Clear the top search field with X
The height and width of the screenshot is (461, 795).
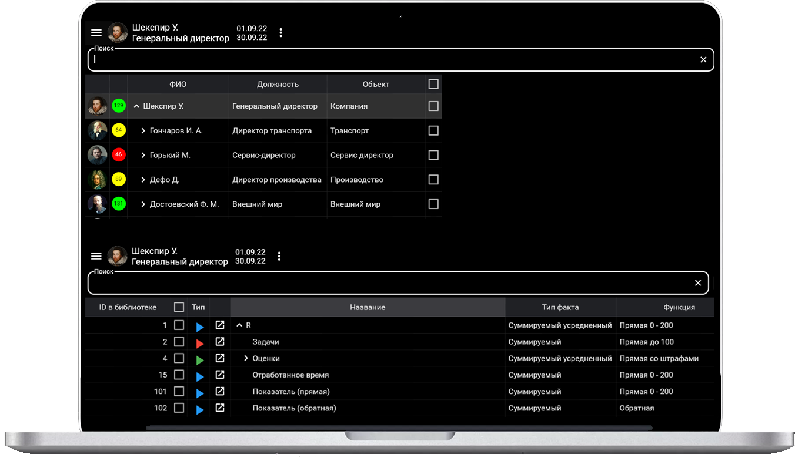(703, 60)
